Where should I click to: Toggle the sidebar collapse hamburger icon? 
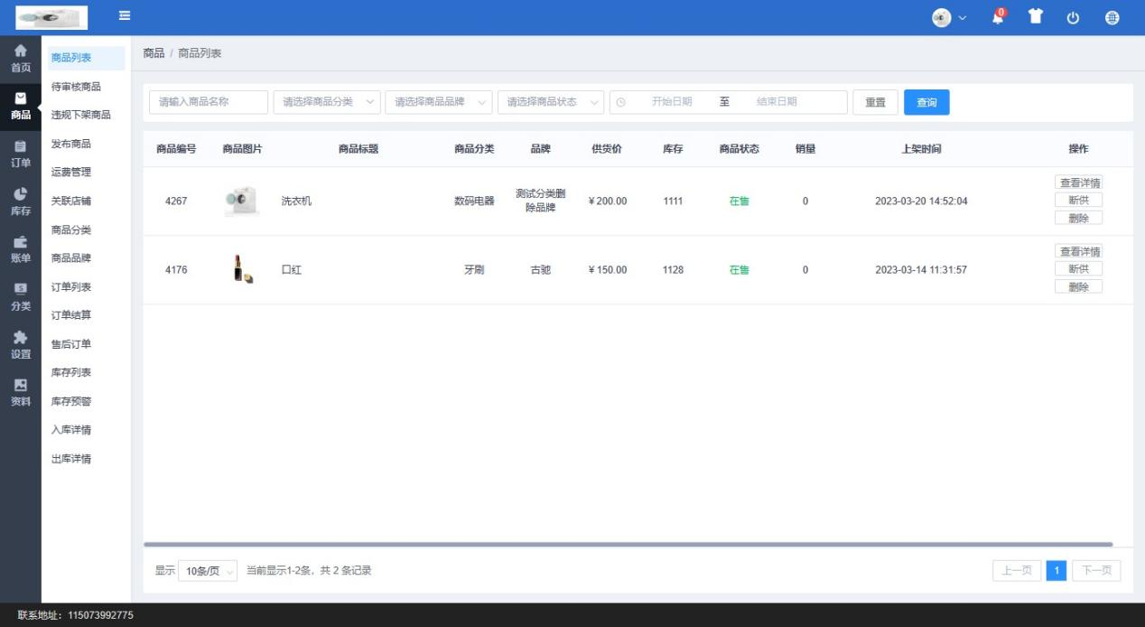point(125,15)
